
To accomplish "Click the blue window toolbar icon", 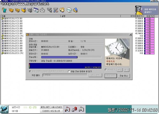I will pyautogui.click(x=36, y=10).
